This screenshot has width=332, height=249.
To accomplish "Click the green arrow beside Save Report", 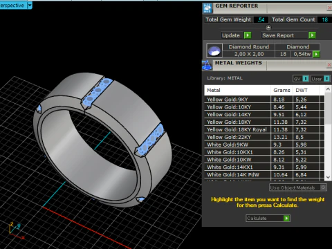I will pyautogui.click(x=312, y=35).
